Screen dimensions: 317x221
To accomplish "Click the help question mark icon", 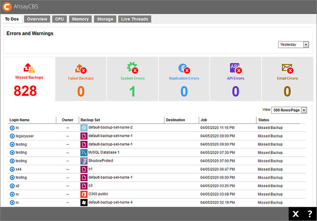I will point(310,214).
